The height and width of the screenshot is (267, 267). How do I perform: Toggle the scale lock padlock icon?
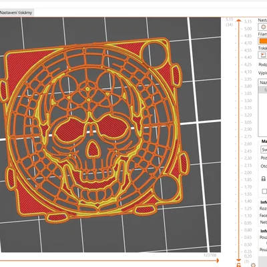click(x=264, y=178)
